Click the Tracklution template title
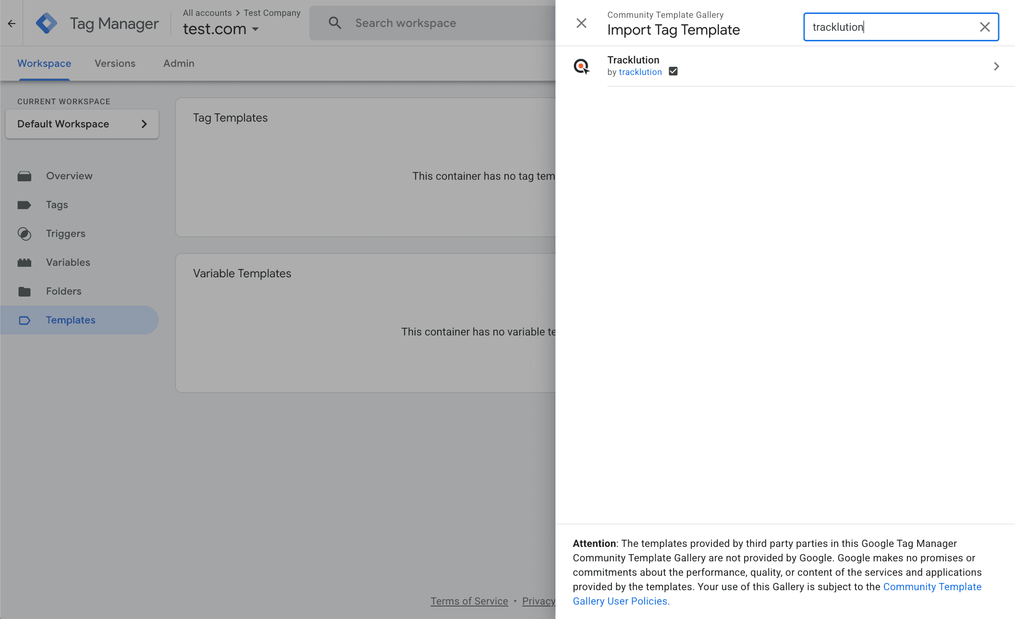The image size is (1015, 619). pos(633,60)
